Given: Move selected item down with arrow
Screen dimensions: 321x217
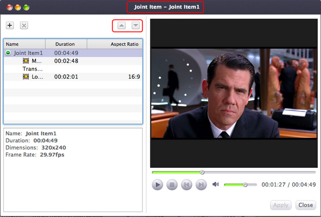Looking at the screenshot, I should pyautogui.click(x=136, y=26).
